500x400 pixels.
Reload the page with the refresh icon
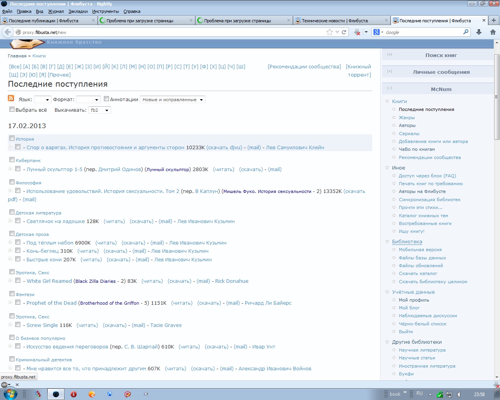click(x=344, y=32)
